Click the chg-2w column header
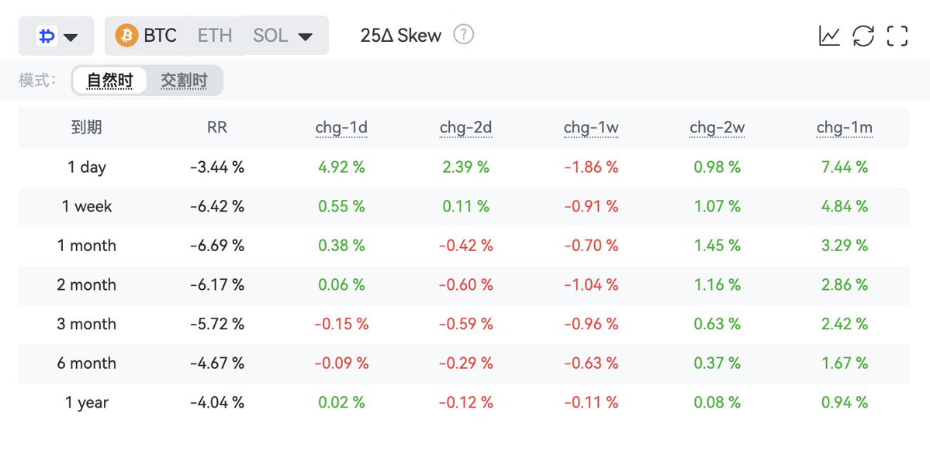The image size is (930, 451). [x=717, y=128]
